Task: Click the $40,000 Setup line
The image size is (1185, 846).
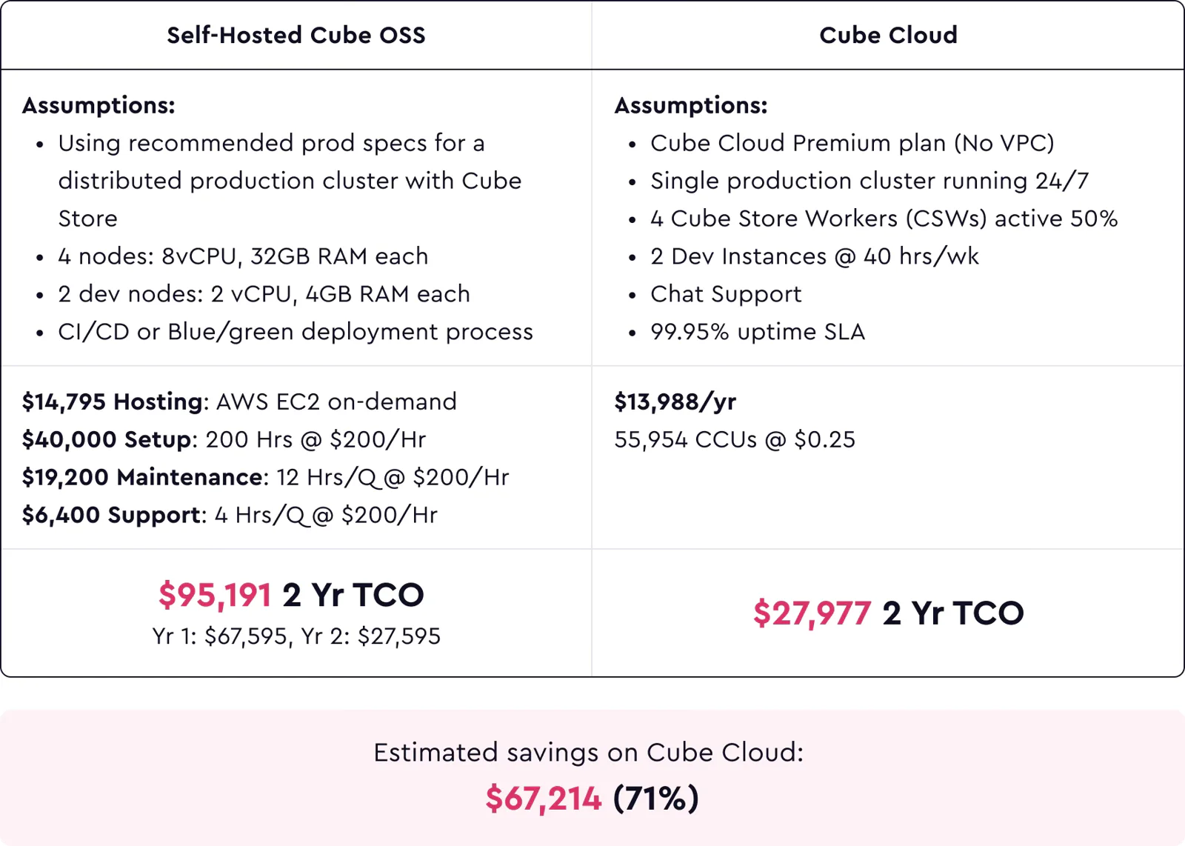Action: tap(224, 439)
